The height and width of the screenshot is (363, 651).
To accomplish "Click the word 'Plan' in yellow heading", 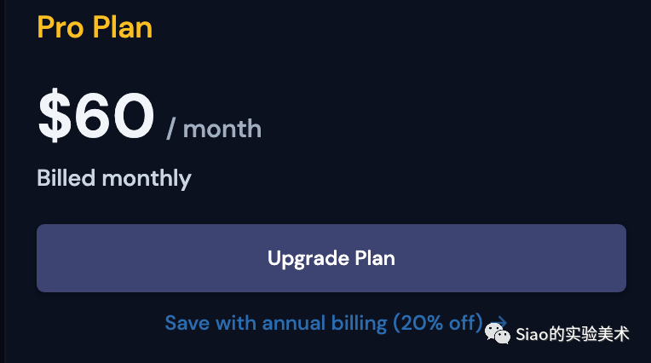I will [123, 27].
